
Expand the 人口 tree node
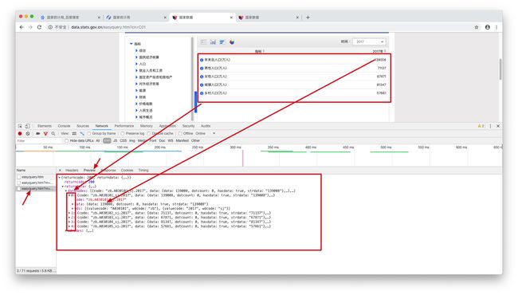pyautogui.click(x=136, y=64)
